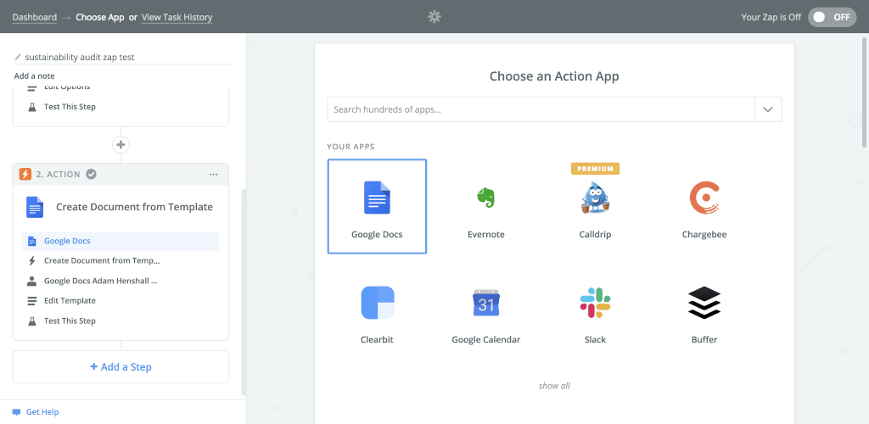Click the orange Action step badge icon
Image resolution: width=869 pixels, height=424 pixels.
(x=25, y=175)
